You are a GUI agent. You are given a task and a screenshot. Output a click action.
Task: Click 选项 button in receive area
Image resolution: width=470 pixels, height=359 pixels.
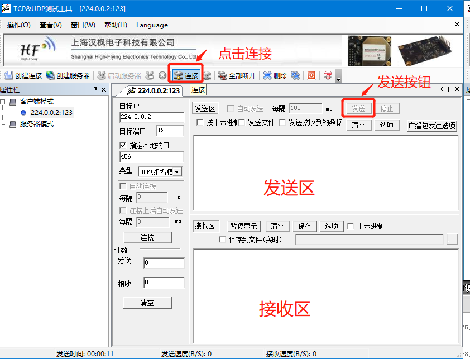[331, 226]
